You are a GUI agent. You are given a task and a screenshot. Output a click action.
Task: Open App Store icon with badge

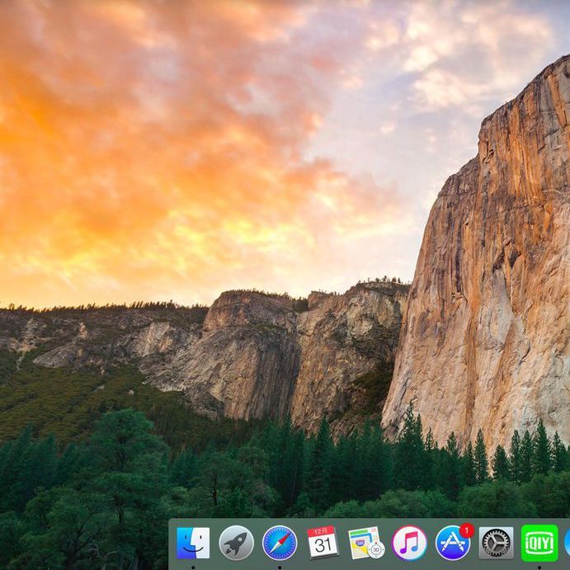[453, 543]
